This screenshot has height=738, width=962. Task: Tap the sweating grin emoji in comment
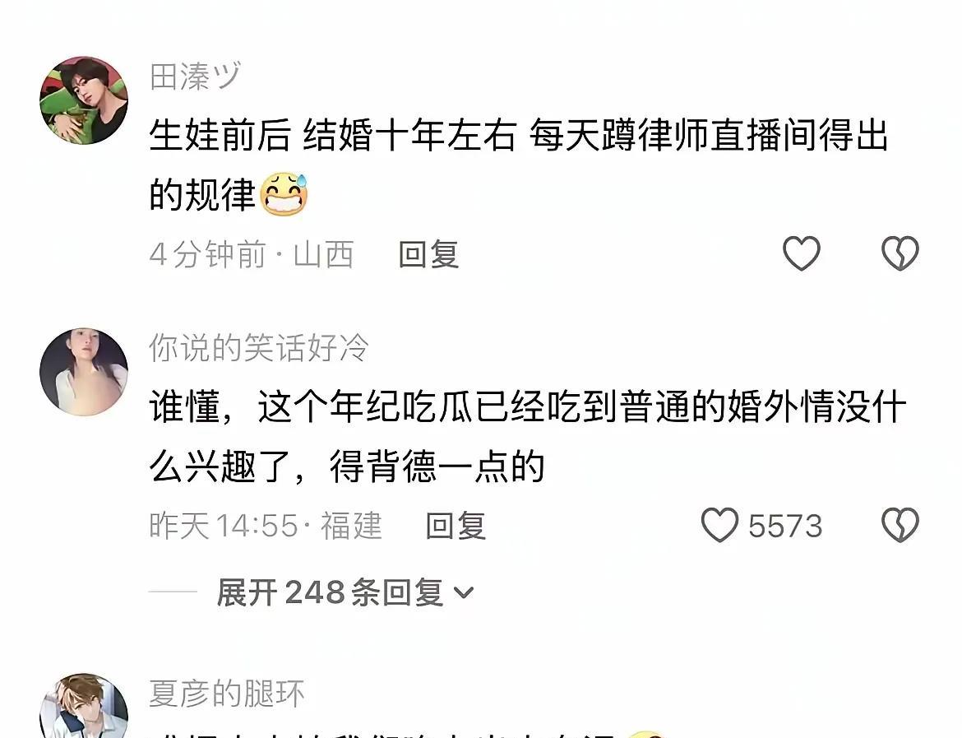[284, 194]
